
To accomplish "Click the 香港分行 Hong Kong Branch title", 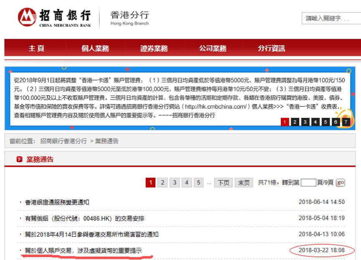I will click(130, 18).
